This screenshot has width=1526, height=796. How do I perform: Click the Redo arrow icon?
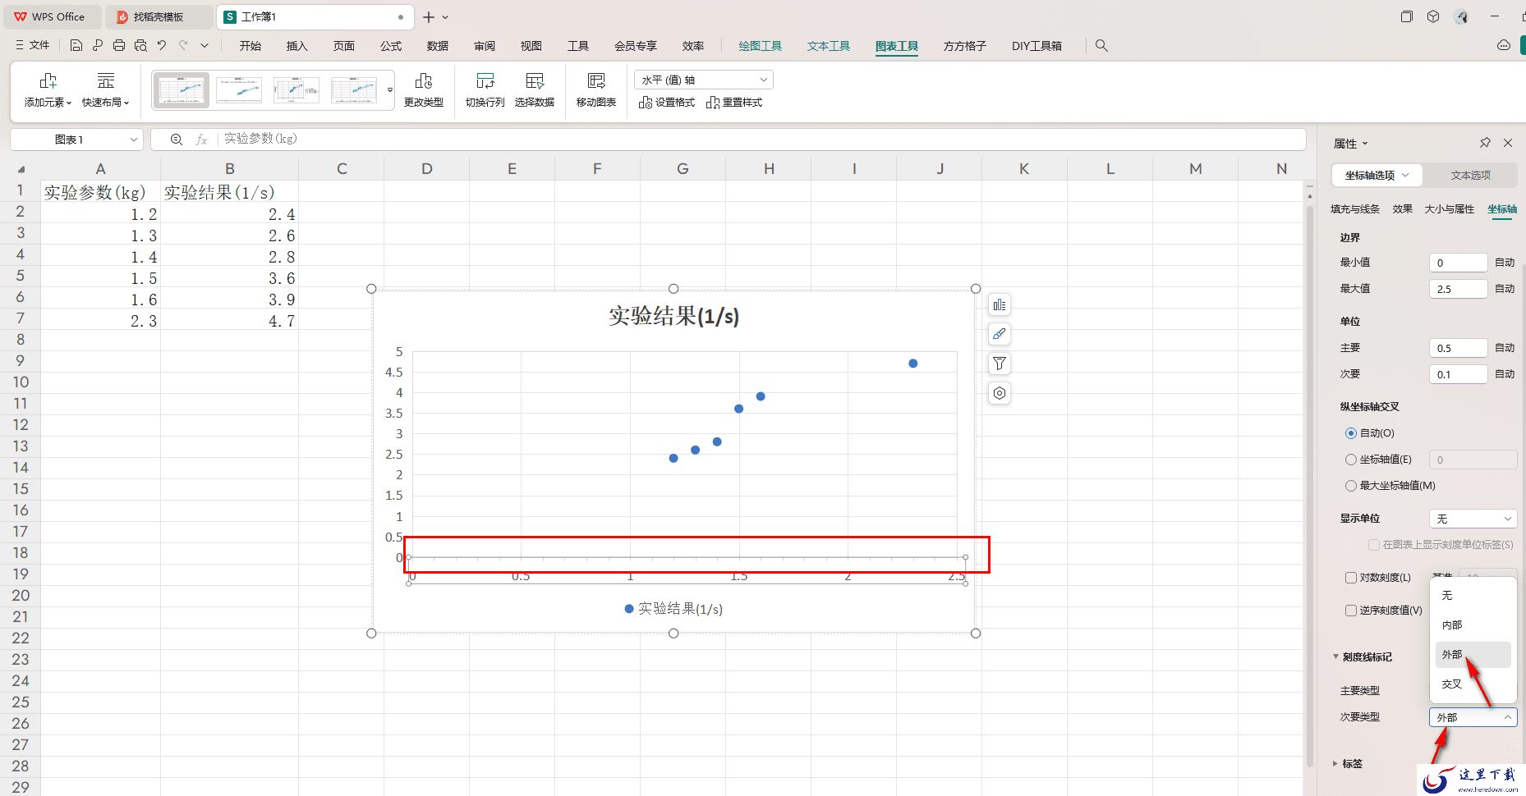click(183, 46)
